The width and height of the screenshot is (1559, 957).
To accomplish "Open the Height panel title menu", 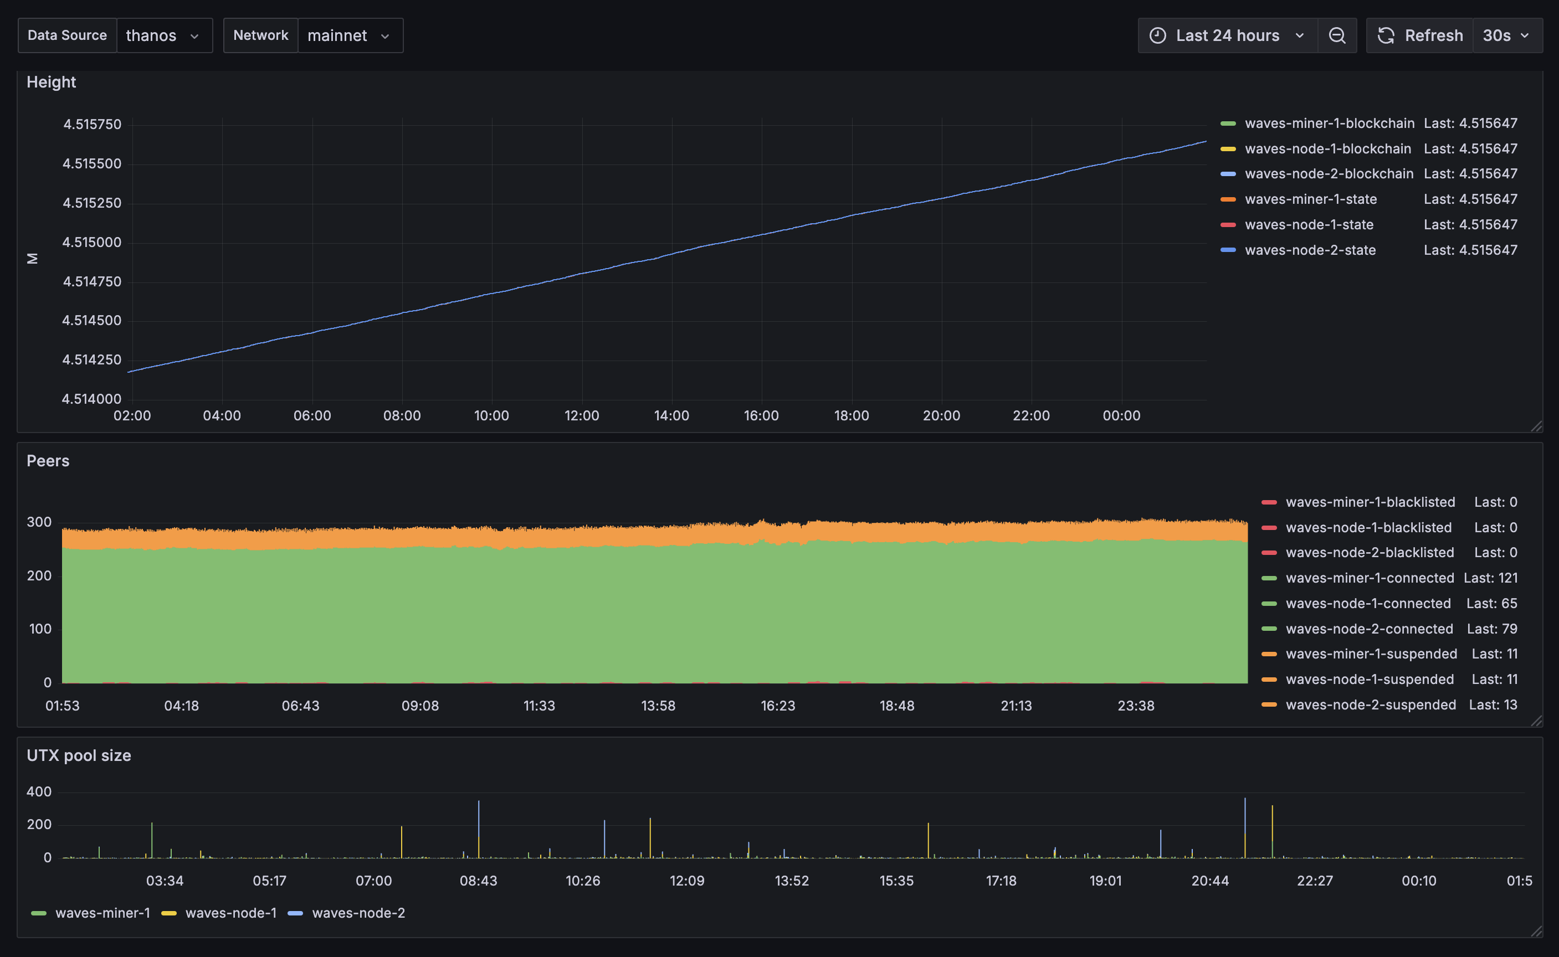I will click(52, 83).
